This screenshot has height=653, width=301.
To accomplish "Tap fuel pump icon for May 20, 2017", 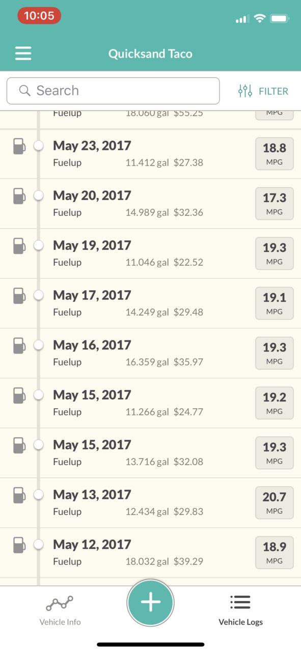I will [x=19, y=196].
